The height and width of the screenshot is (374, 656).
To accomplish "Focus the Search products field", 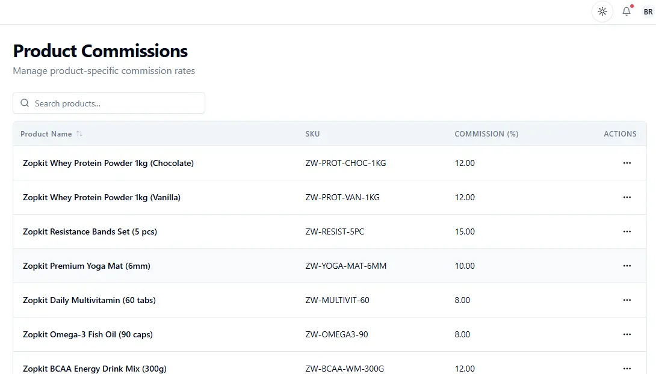I will 109,103.
